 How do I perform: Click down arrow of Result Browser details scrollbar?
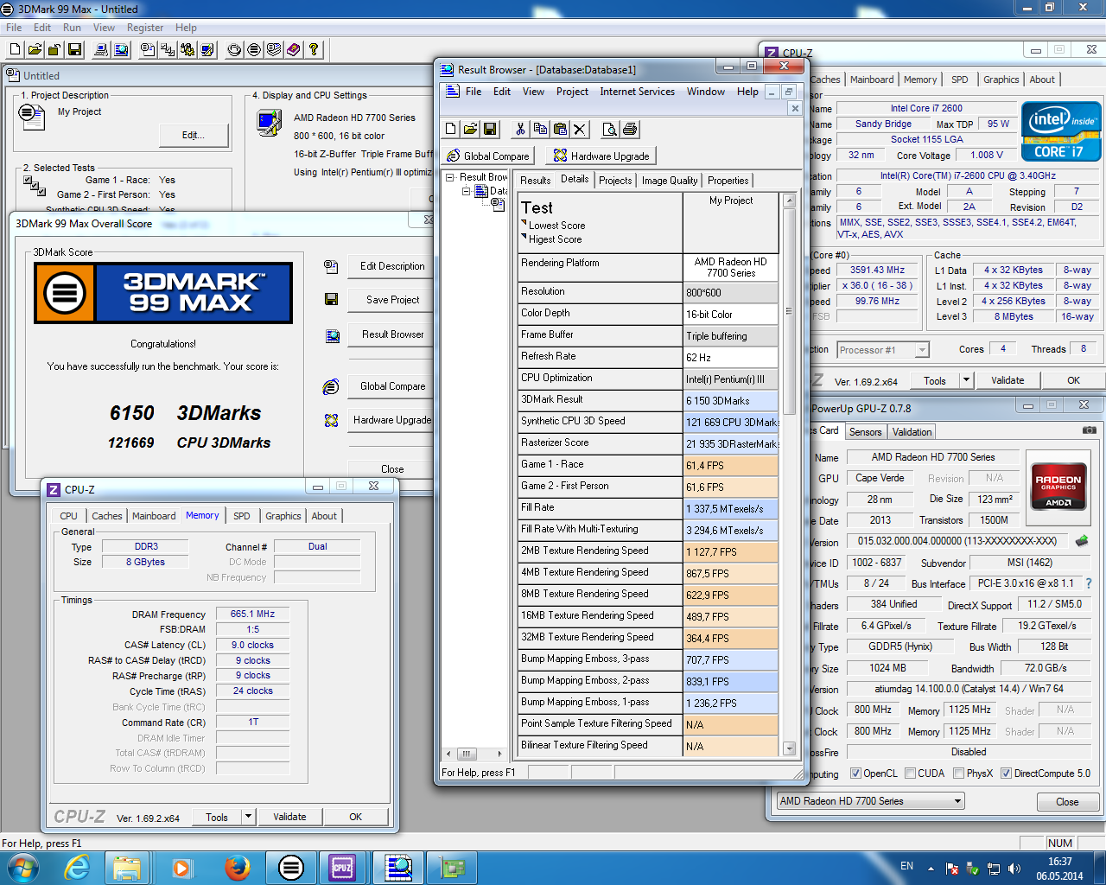click(x=789, y=748)
